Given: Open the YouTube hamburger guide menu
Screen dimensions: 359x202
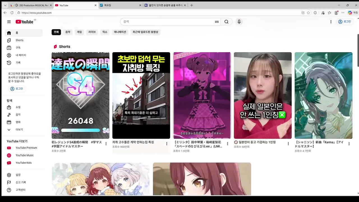Looking at the screenshot, I should [9, 22].
